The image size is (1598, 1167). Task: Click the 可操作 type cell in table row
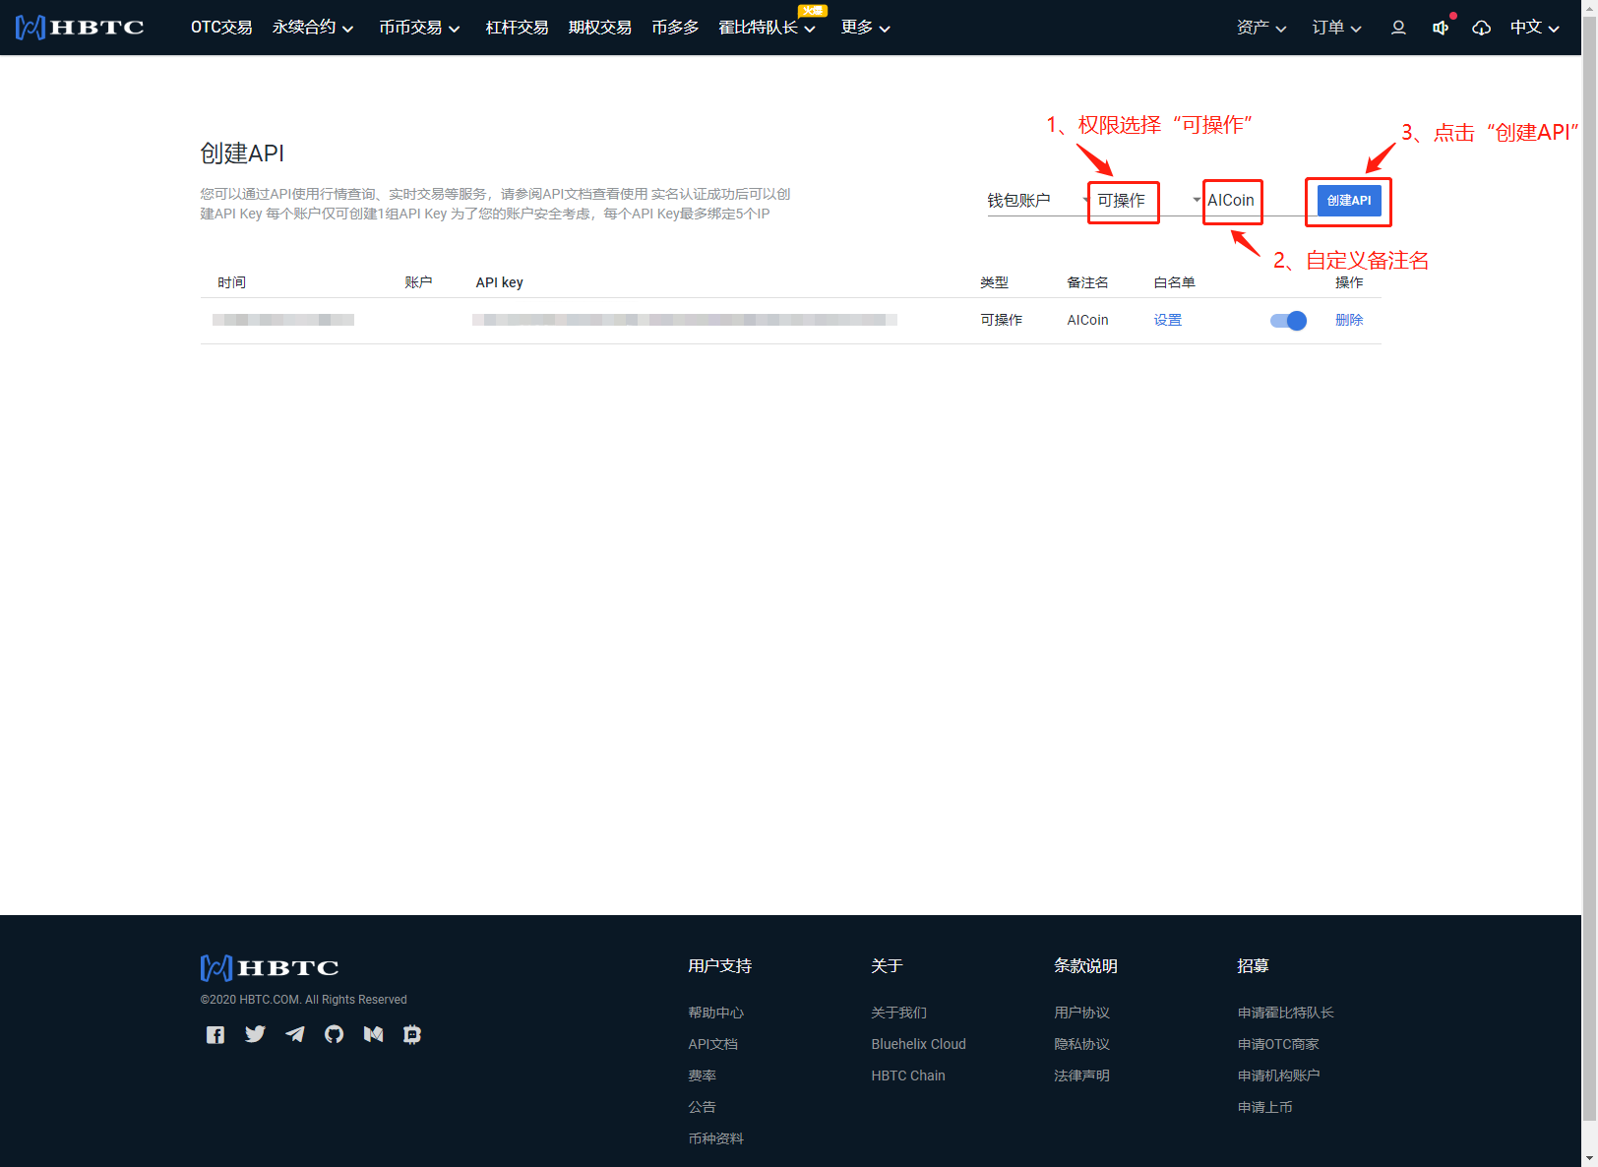pos(1001,320)
